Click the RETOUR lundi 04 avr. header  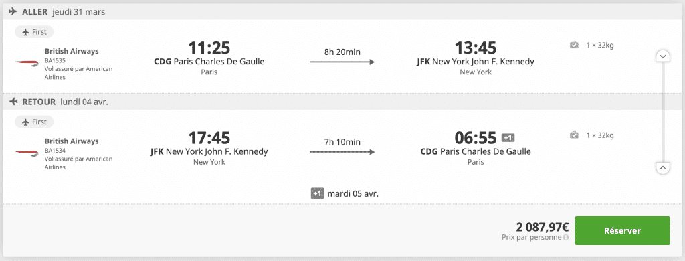(59, 102)
